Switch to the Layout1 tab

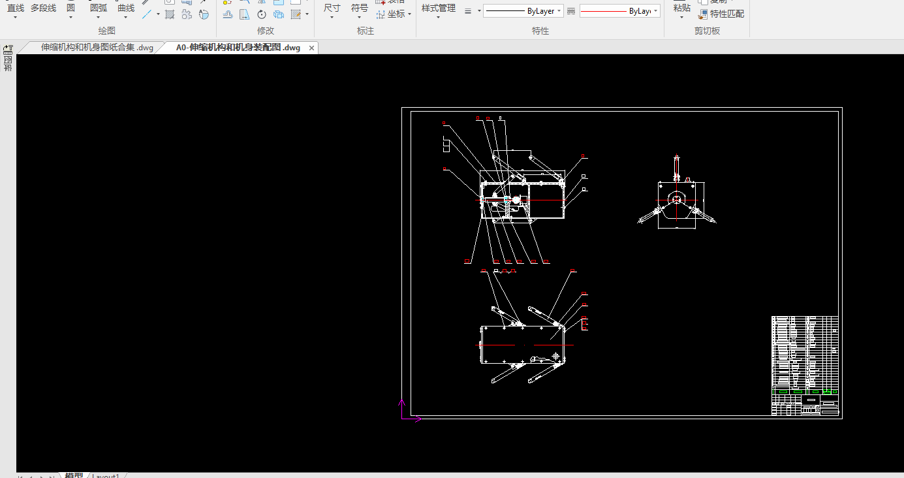pos(105,475)
